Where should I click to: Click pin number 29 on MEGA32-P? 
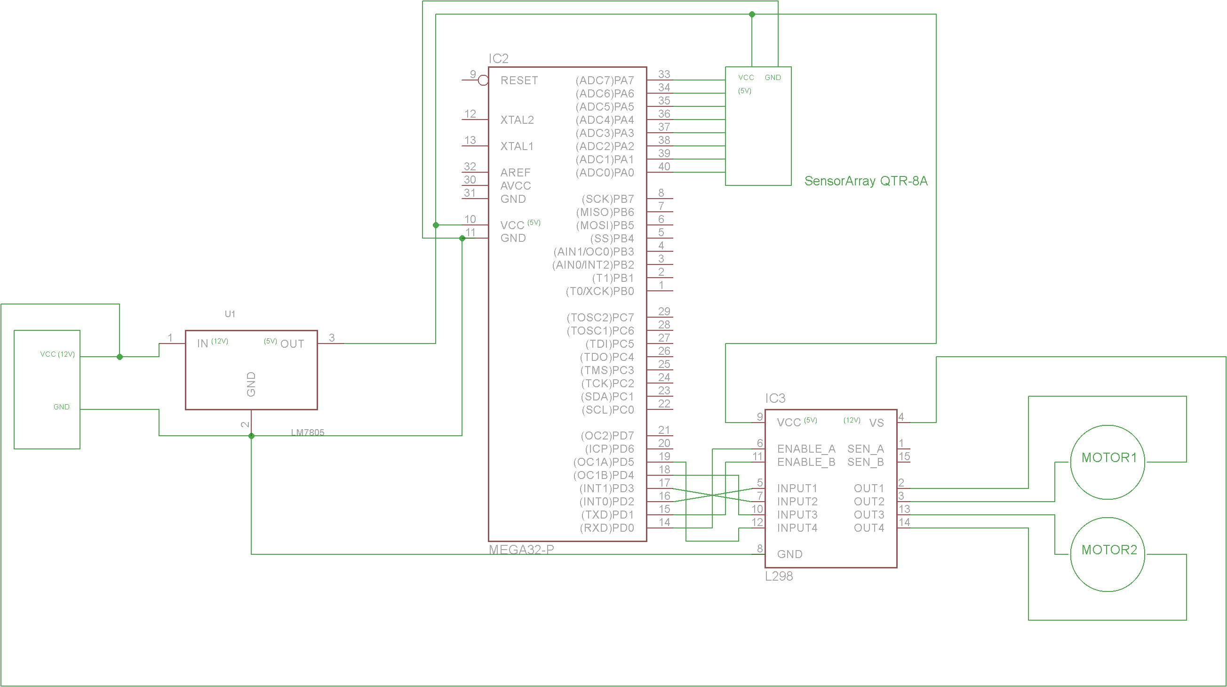tap(664, 312)
